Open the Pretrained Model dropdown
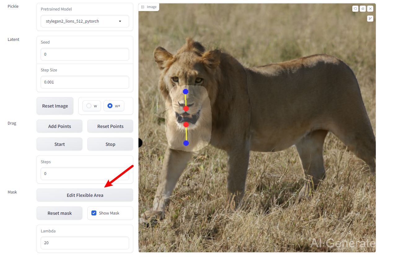 (x=85, y=21)
